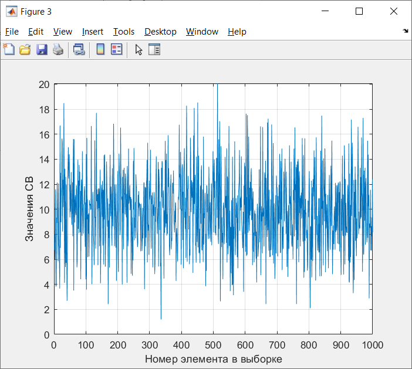
Task: Click the y-axis tick label 20
Action: [x=44, y=84]
